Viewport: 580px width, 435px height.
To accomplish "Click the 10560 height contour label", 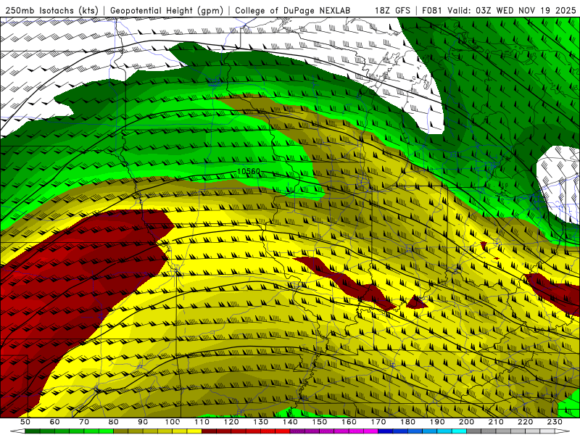I will point(249,172).
